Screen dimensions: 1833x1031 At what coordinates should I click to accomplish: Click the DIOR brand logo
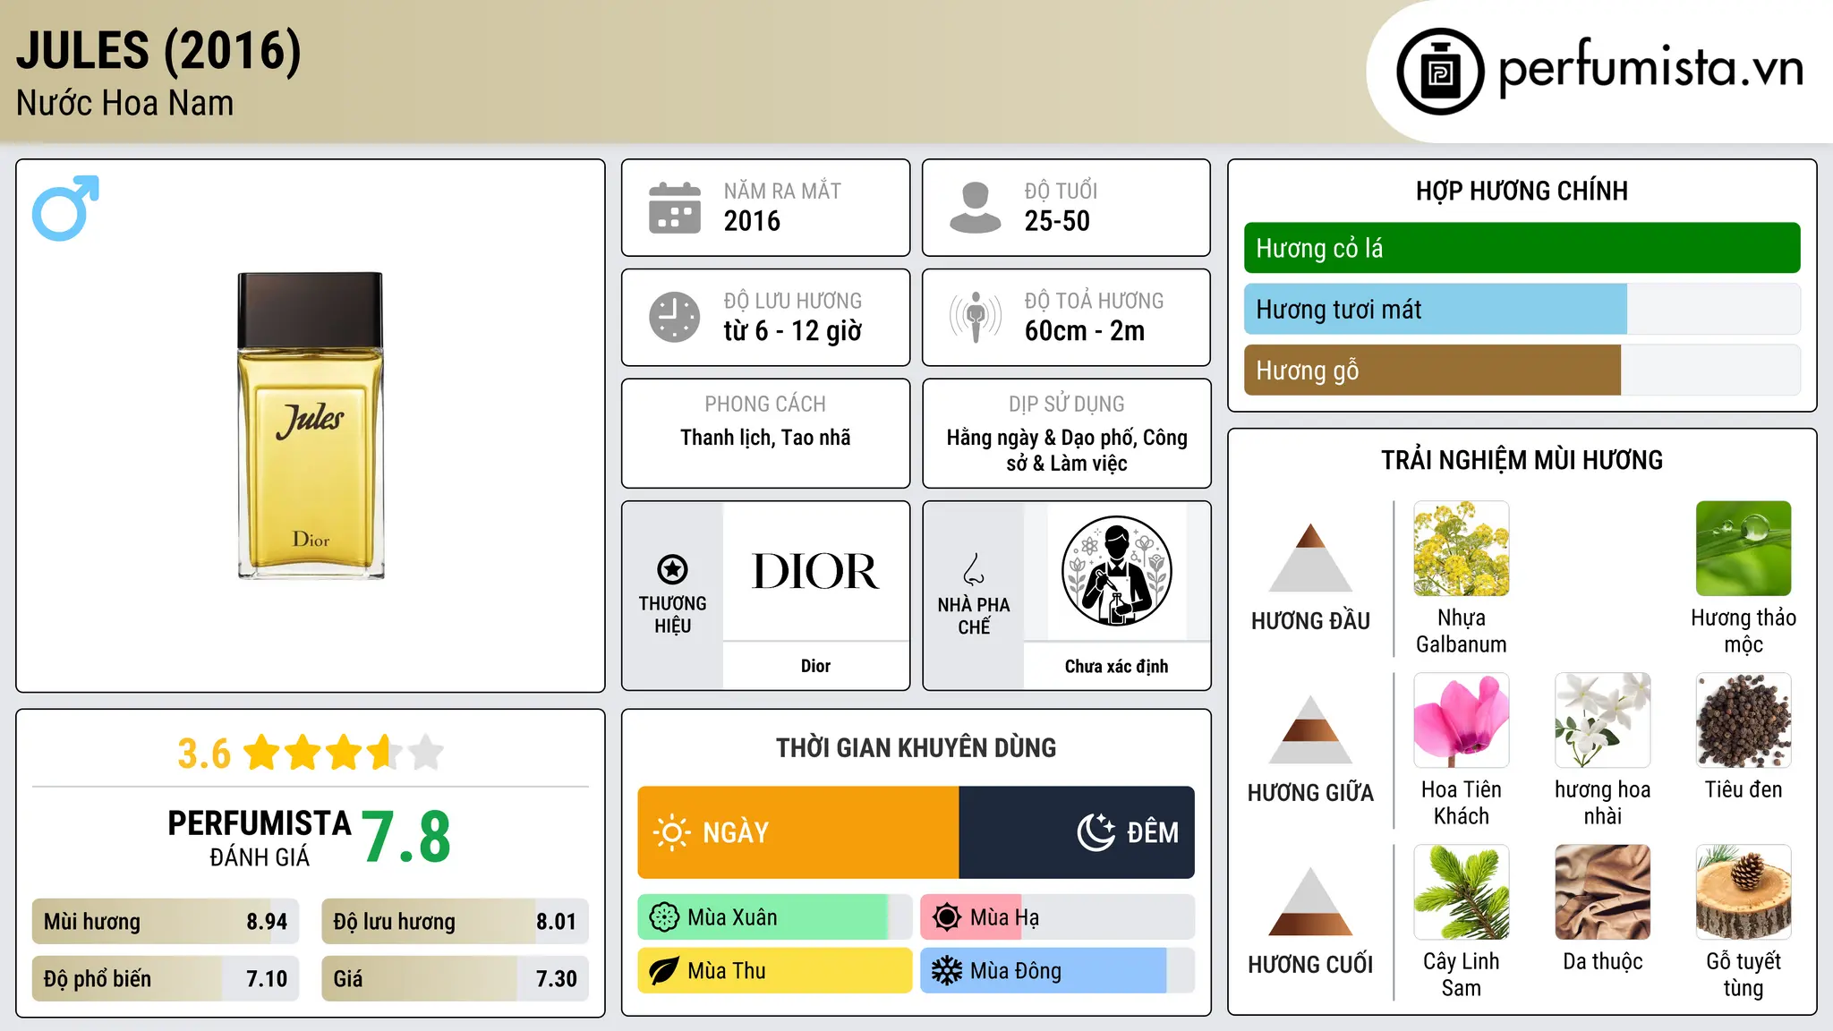click(815, 571)
